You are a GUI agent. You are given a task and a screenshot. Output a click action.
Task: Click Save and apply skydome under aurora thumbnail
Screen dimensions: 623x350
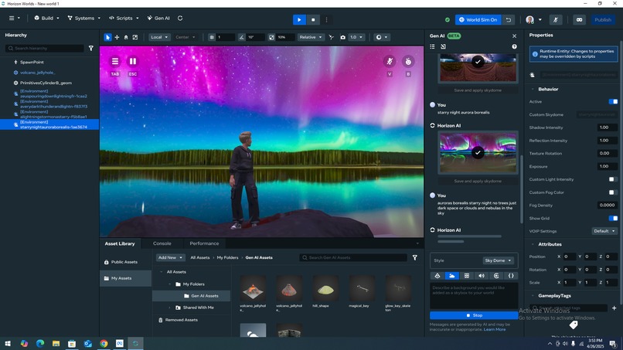pos(478,181)
